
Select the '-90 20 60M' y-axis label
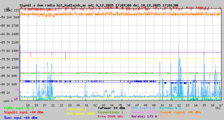(8, 84)
